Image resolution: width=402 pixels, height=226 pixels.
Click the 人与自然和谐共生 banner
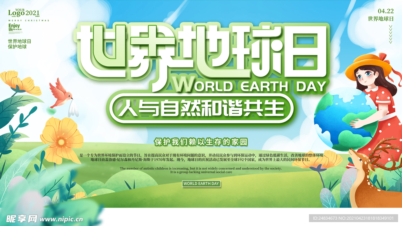pos(201,108)
